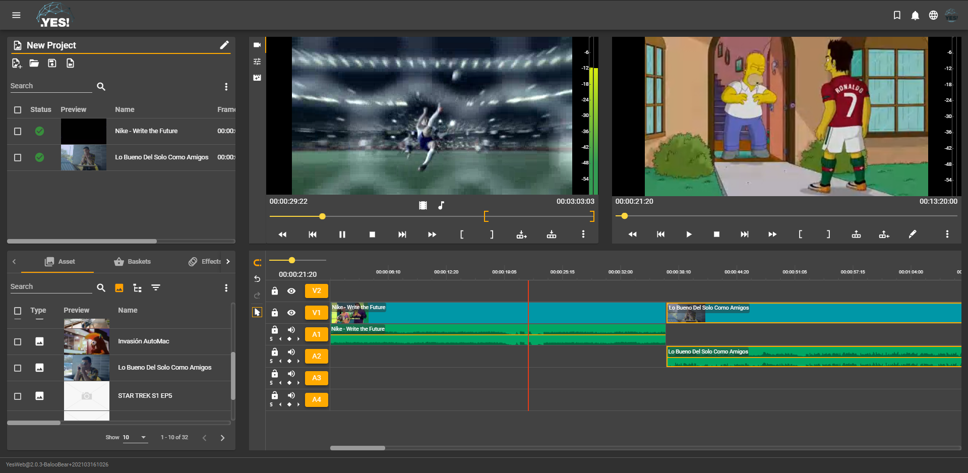Open the asset filter options

point(156,287)
